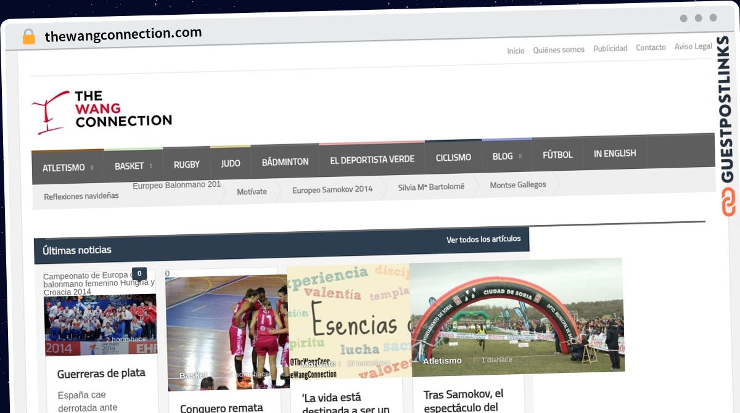
Task: Select the Basket menu item
Action: [x=129, y=166]
